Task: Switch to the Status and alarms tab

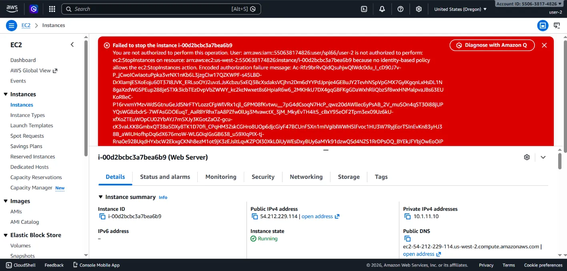Action: pyautogui.click(x=165, y=177)
